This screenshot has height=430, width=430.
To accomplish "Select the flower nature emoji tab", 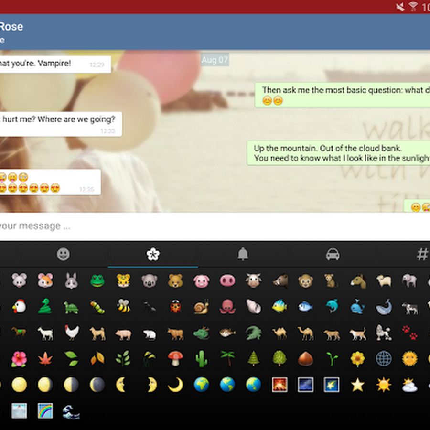I will coord(153,254).
